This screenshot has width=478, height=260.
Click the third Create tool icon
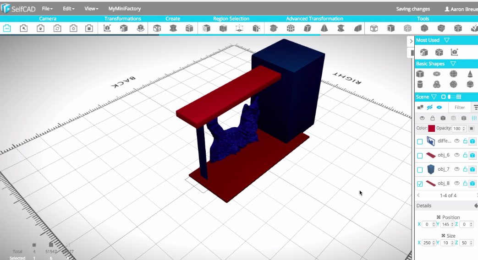pyautogui.click(x=189, y=28)
